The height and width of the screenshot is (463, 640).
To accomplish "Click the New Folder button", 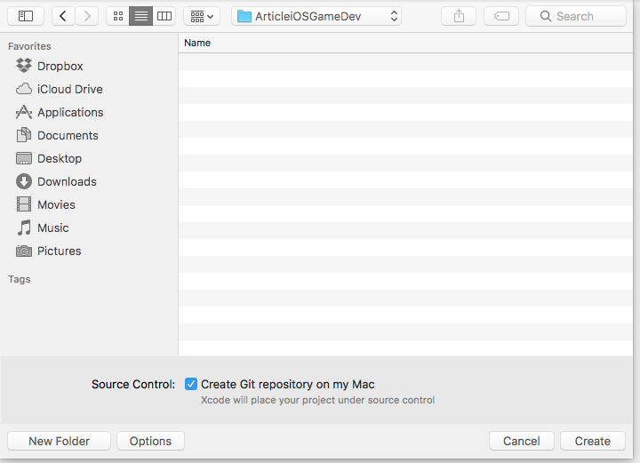I will coord(59,441).
